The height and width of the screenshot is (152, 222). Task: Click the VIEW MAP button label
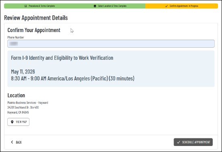tap(21, 122)
